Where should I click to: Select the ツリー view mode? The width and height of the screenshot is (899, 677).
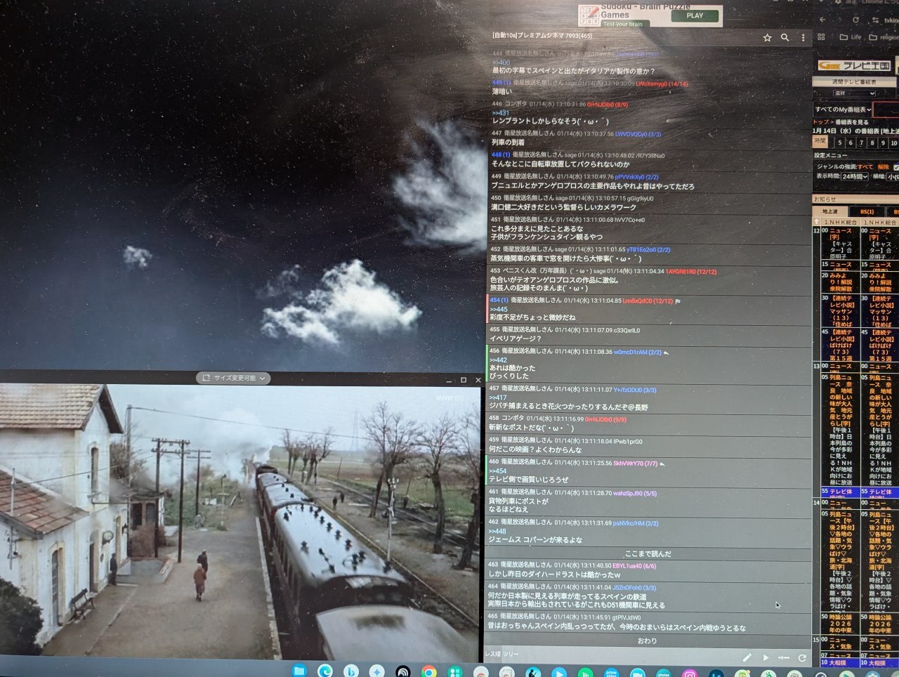(511, 655)
